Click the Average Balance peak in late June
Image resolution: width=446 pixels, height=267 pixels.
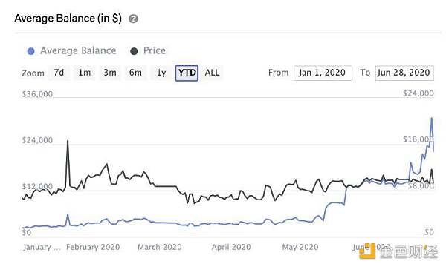tap(432, 119)
